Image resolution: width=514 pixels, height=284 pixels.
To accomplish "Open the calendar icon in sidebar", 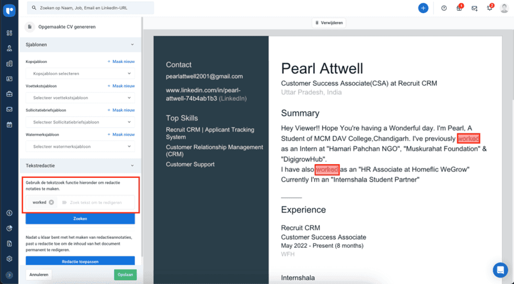I will click(x=9, y=125).
